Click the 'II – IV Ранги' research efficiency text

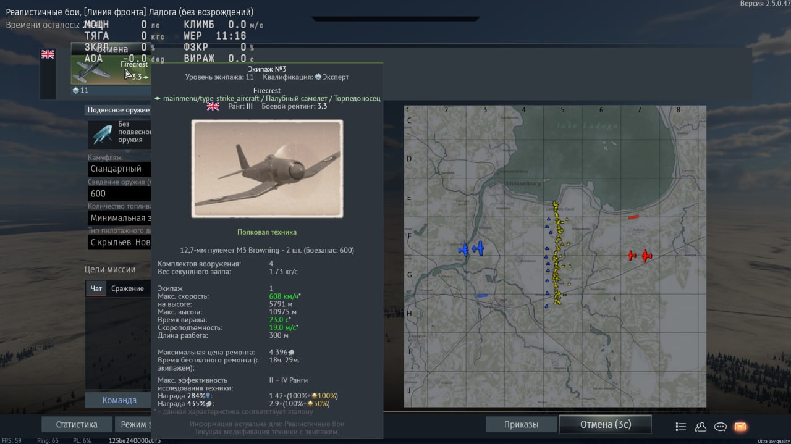tap(288, 380)
